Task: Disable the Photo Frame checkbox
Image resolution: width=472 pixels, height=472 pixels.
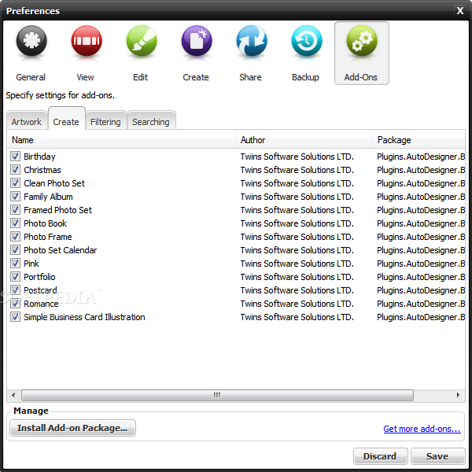Action: click(x=15, y=237)
